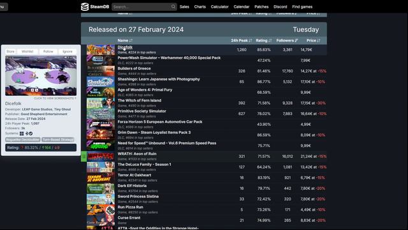This screenshot has width=408, height=230.
Task: Sort the table by 24h Peak column
Action: 242,40
